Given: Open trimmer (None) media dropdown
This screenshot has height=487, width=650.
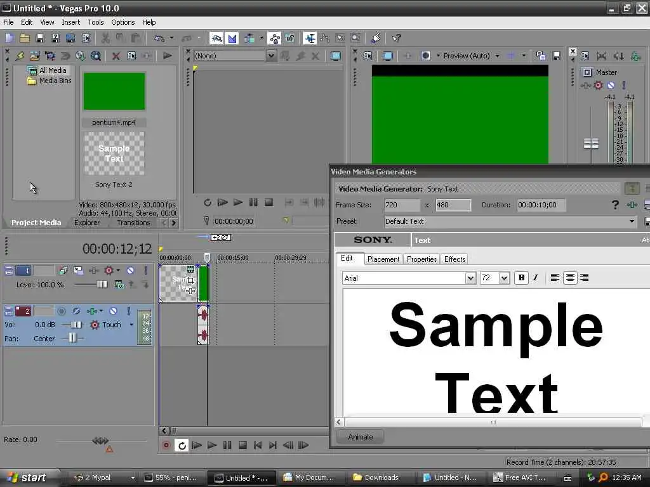Looking at the screenshot, I should 271,56.
